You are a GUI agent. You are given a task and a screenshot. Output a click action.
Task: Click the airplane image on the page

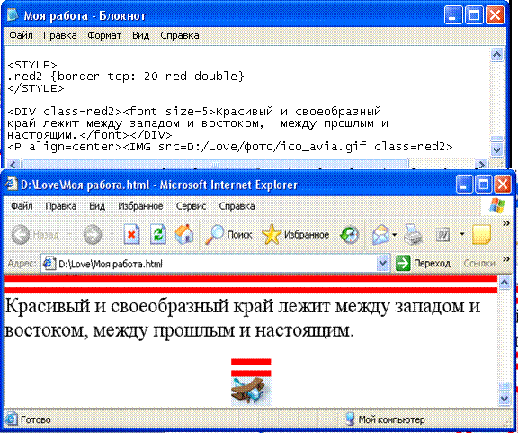click(251, 392)
